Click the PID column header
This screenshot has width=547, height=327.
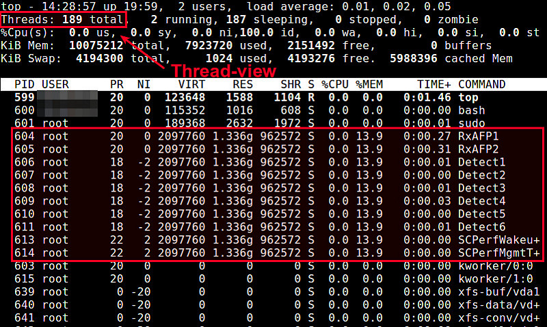tap(25, 84)
